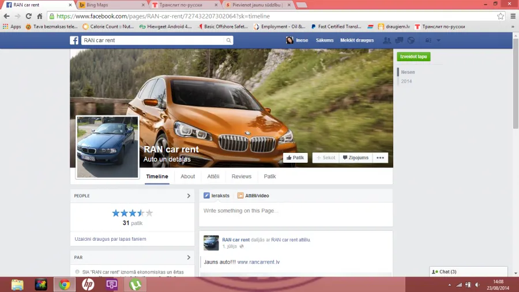The width and height of the screenshot is (519, 292).
Task: Switch to Транслит по-русски tab
Action: coord(185,5)
